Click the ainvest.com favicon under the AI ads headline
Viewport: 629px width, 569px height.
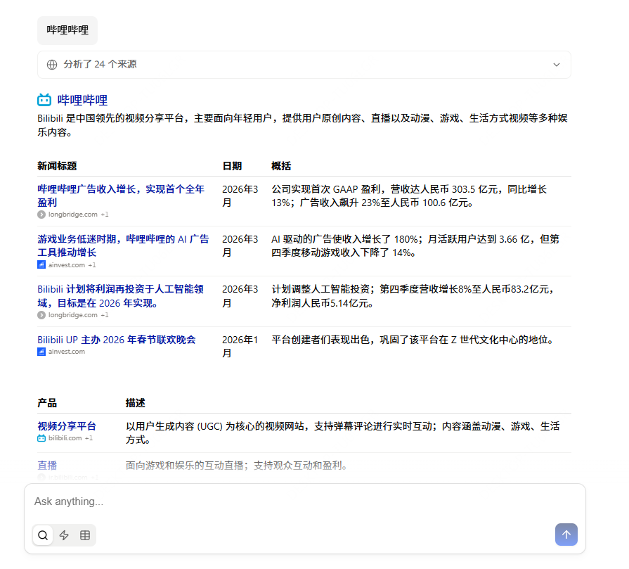tap(40, 264)
